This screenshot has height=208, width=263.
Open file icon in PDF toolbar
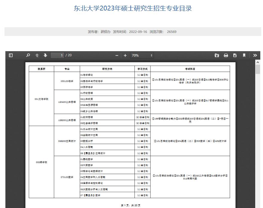217,55
